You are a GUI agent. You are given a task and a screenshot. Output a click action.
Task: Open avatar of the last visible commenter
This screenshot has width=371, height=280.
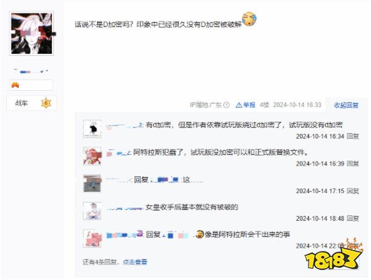(92, 239)
